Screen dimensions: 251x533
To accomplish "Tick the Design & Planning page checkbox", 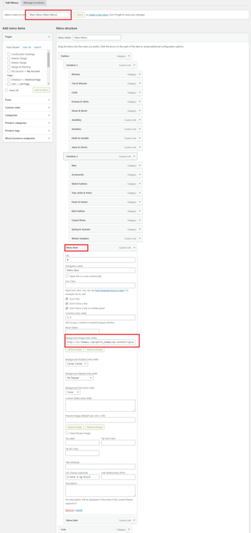I will click(x=9, y=67).
